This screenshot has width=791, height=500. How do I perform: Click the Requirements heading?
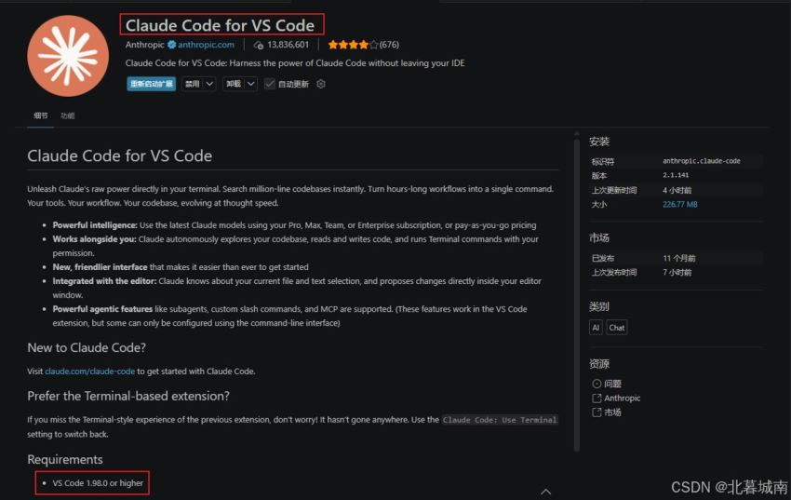(x=65, y=459)
